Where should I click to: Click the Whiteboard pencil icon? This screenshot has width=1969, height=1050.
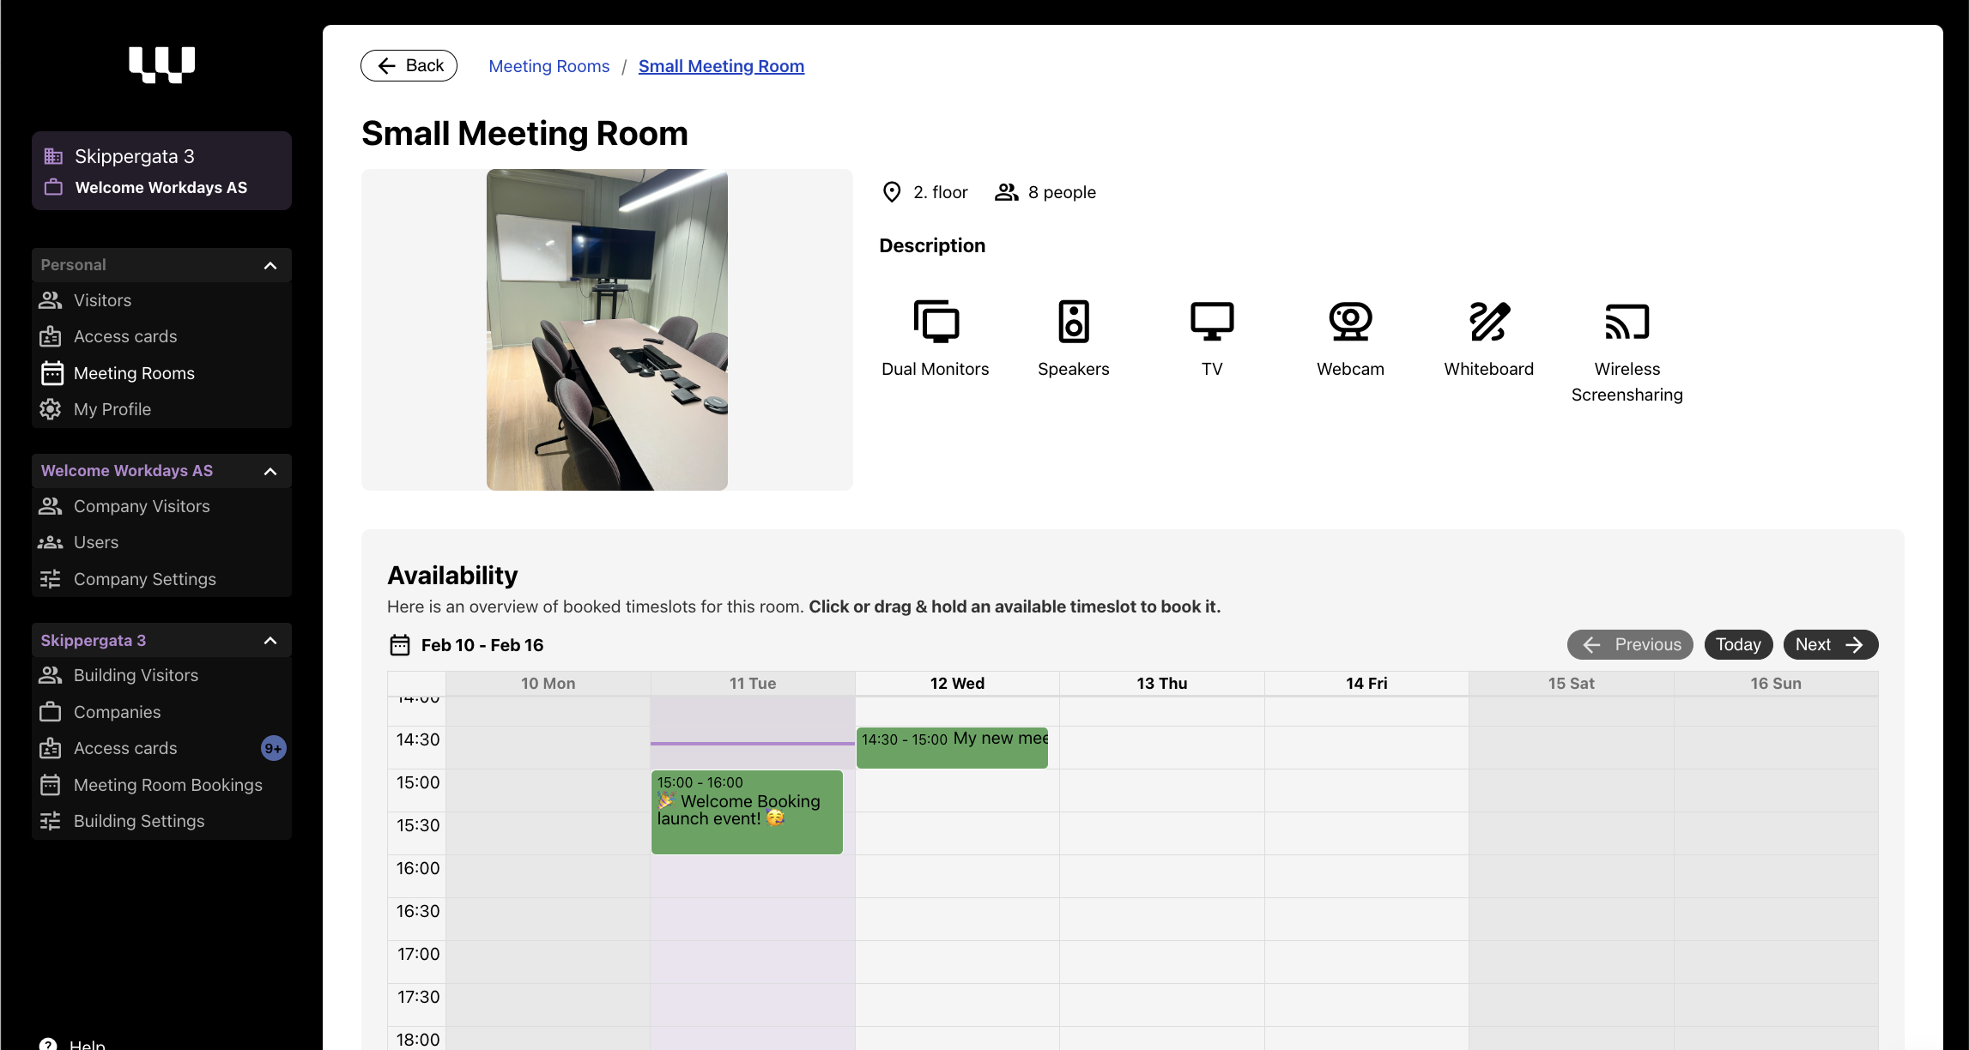tap(1488, 322)
